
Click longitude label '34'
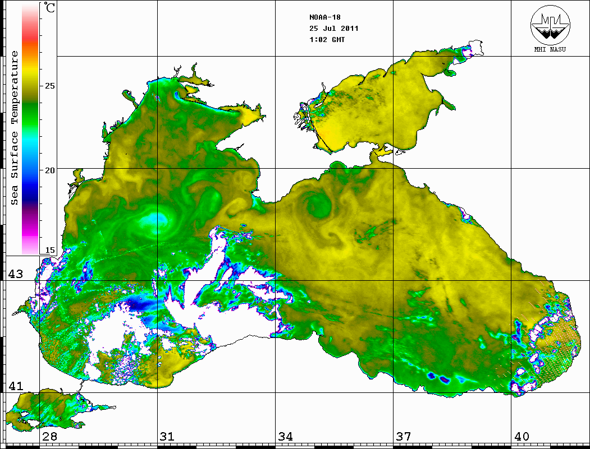pyautogui.click(x=285, y=436)
